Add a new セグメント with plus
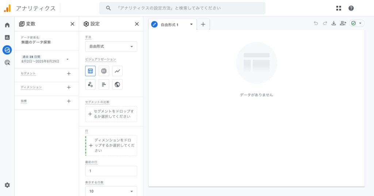374x196 pixels. pyautogui.click(x=69, y=73)
